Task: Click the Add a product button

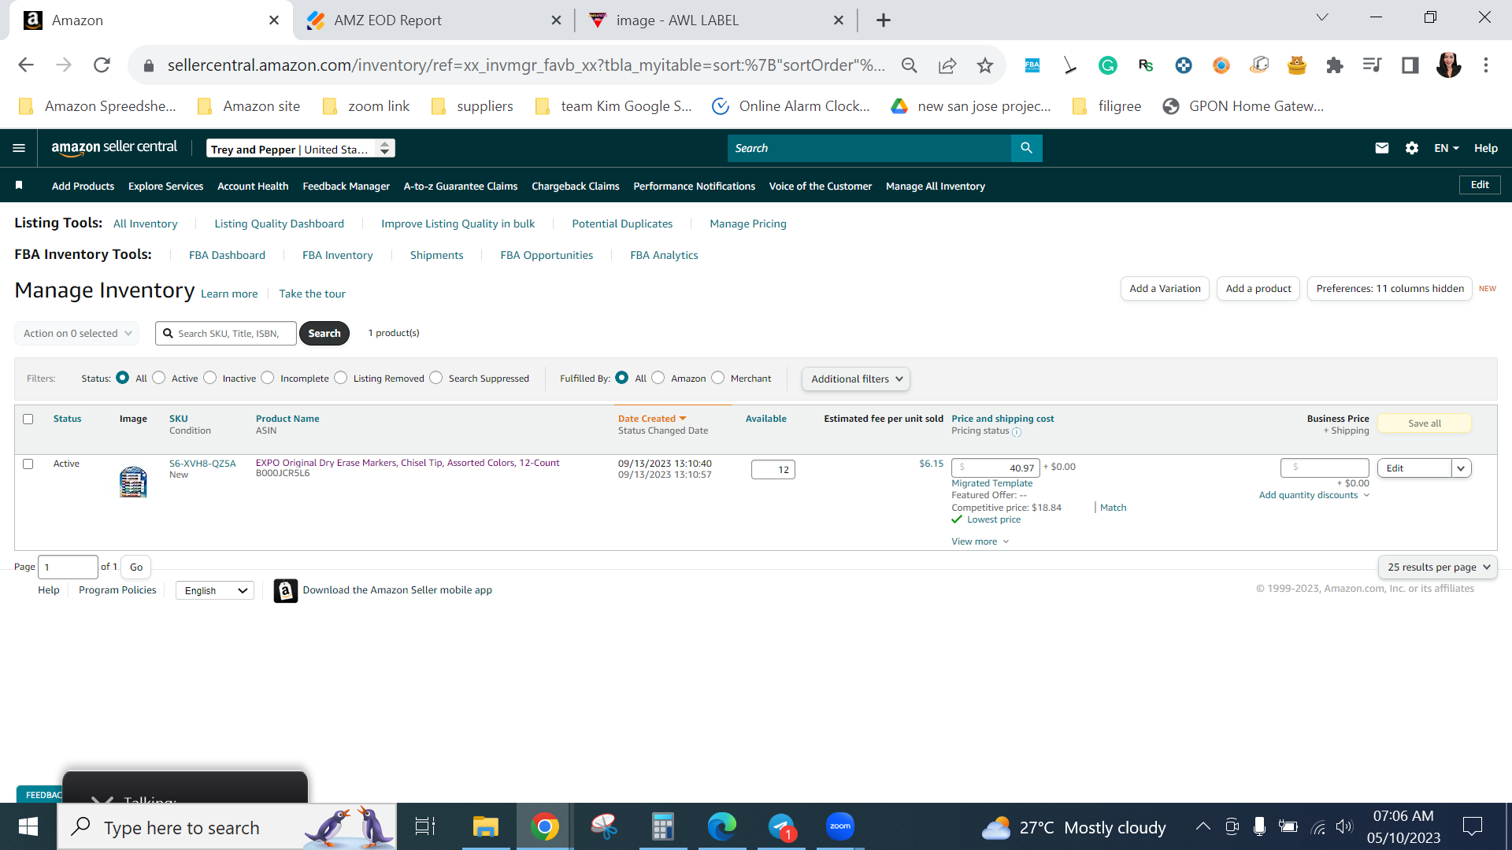Action: click(1258, 289)
